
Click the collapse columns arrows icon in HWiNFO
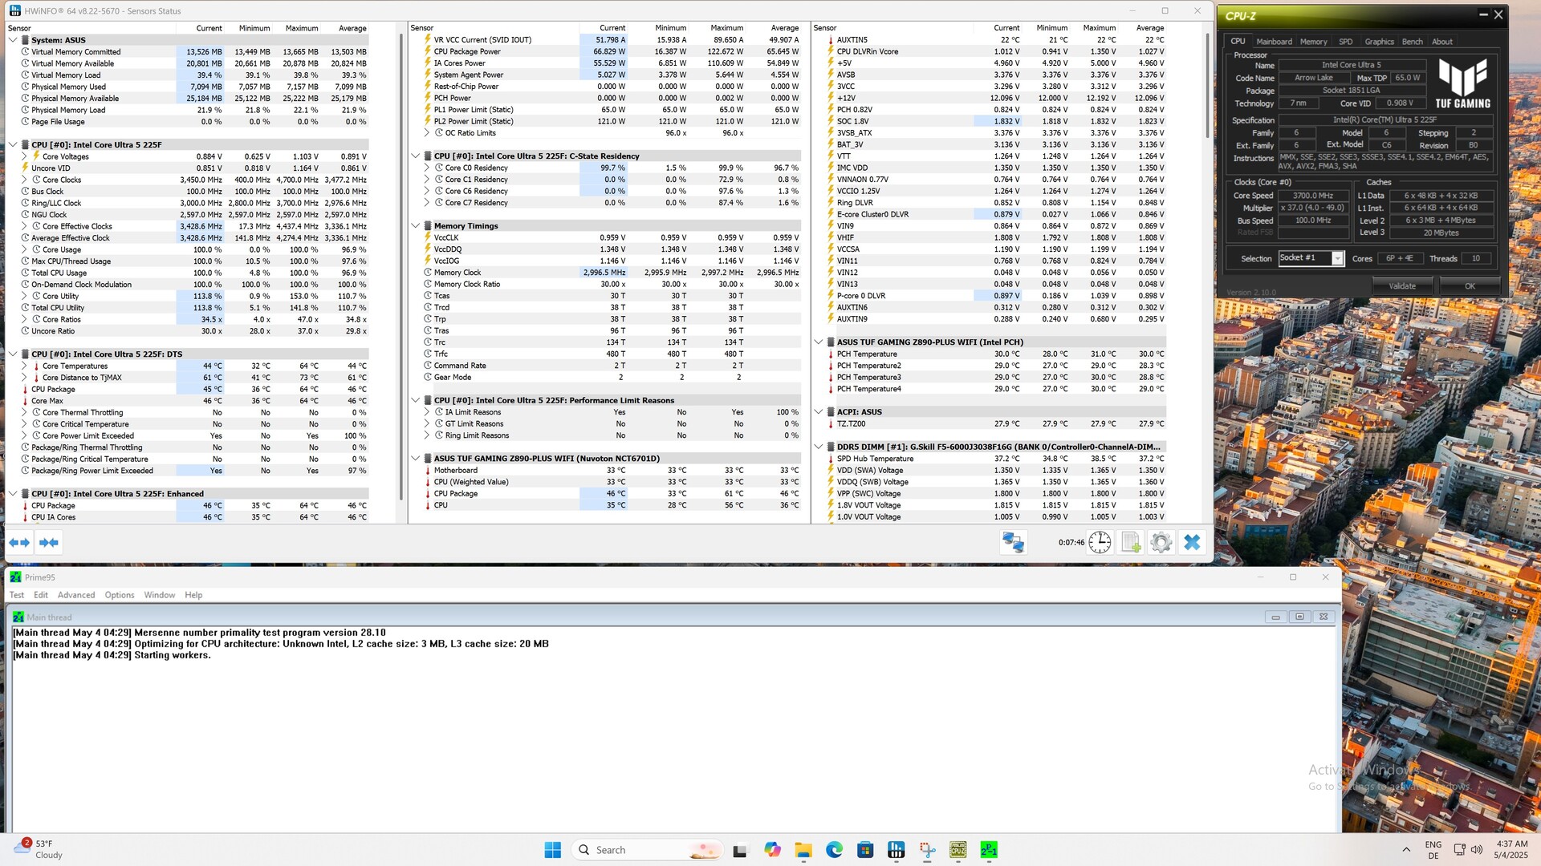49,543
